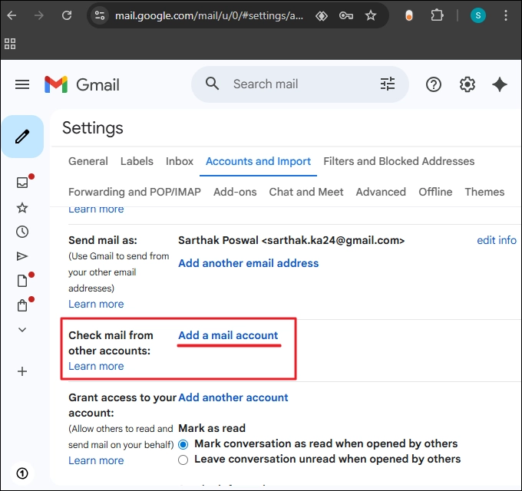The height and width of the screenshot is (491, 522).
Task: Bookmark this page with the star icon
Action: pyautogui.click(x=371, y=15)
